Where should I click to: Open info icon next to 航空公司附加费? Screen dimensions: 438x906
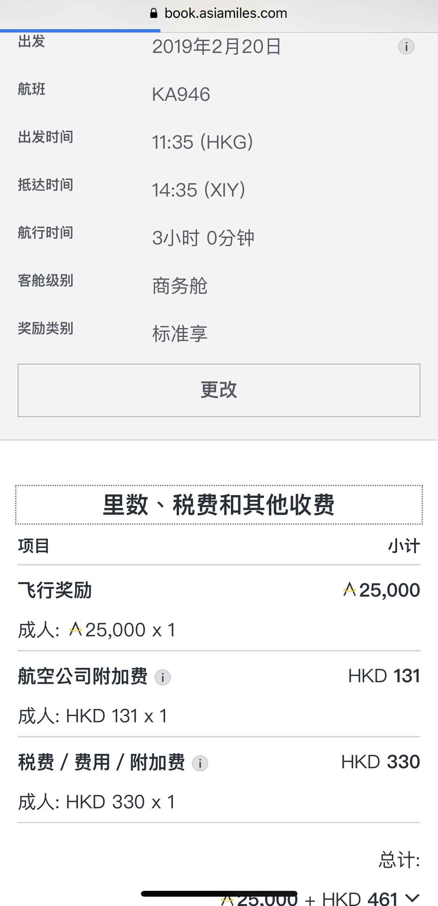coord(163,677)
